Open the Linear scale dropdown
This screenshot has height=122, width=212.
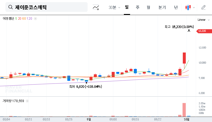[203, 20]
